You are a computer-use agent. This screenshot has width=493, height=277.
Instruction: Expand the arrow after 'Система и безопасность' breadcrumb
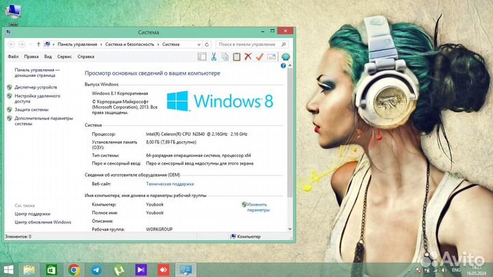[x=159, y=44]
